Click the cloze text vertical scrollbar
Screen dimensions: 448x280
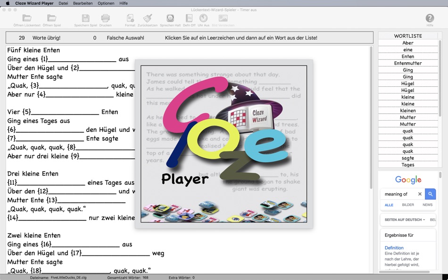point(371,117)
